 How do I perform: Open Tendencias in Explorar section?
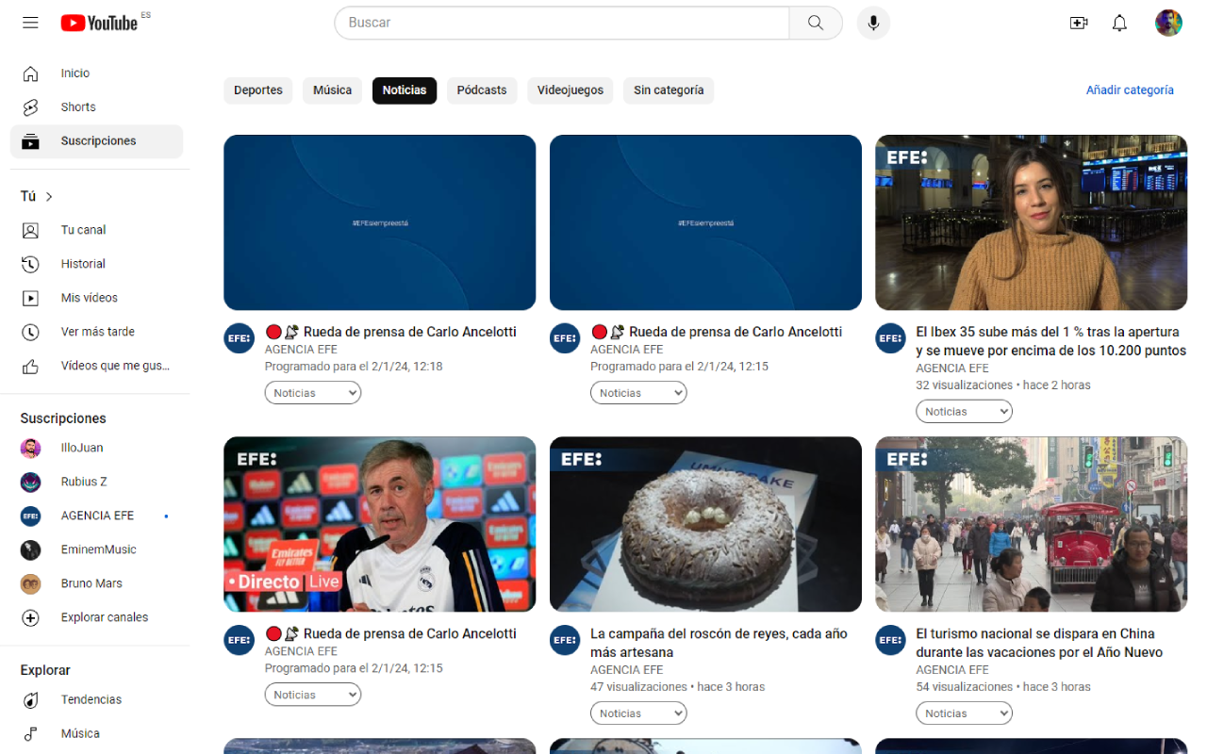(96, 699)
